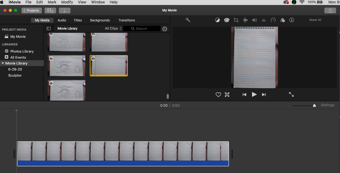Open the speed adjustment tool

tap(273, 20)
